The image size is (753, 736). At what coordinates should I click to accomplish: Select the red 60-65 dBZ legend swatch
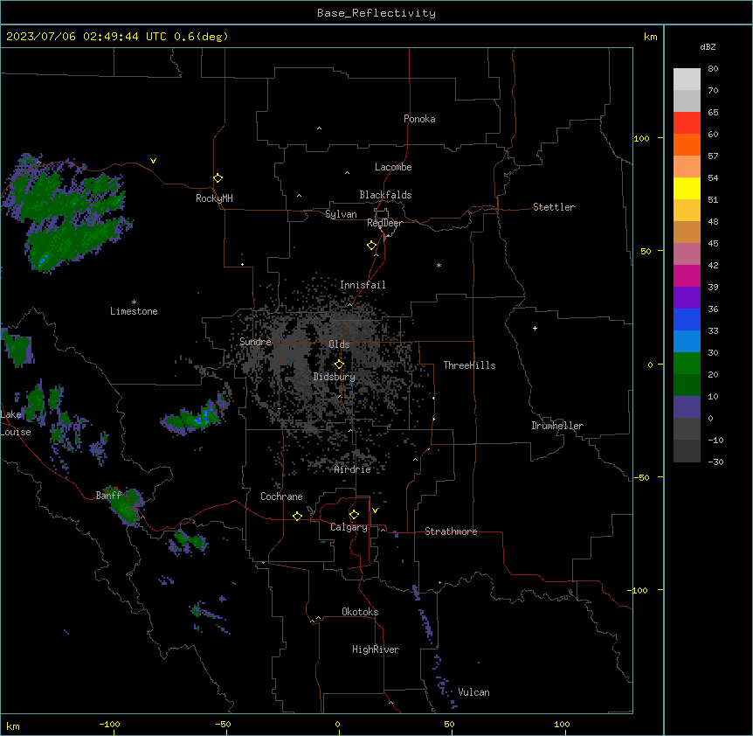[x=687, y=122]
